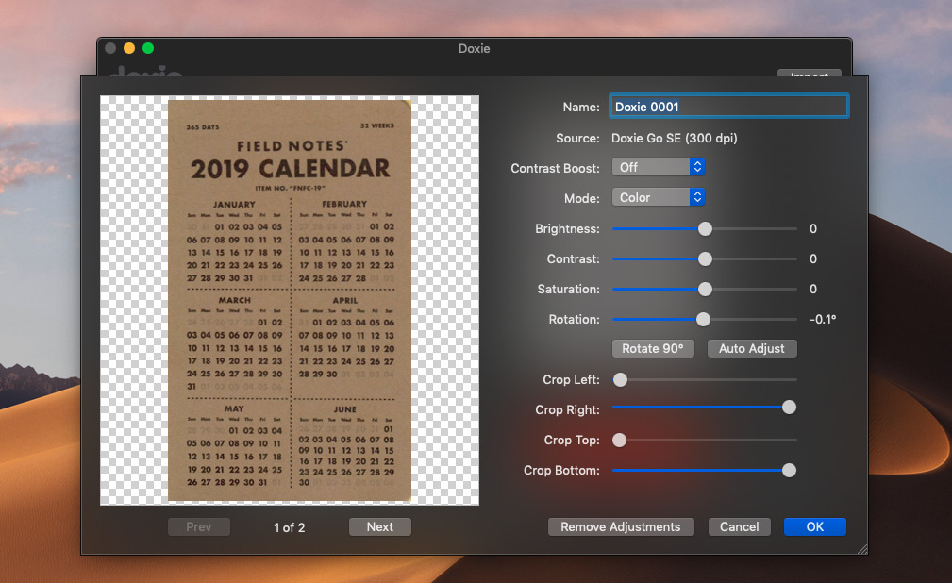Click the Doxie window title text
952x583 pixels.
(475, 49)
